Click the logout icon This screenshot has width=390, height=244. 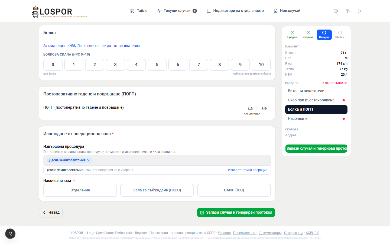click(x=360, y=11)
